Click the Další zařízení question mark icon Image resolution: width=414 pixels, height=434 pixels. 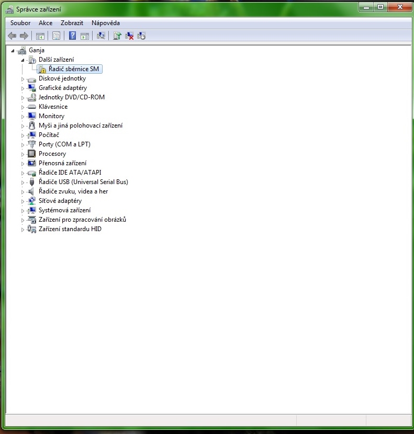coord(32,60)
